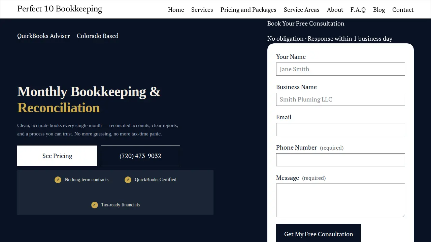The image size is (431, 242).
Task: Click the gold Reconciliation heading word
Action: point(59,108)
